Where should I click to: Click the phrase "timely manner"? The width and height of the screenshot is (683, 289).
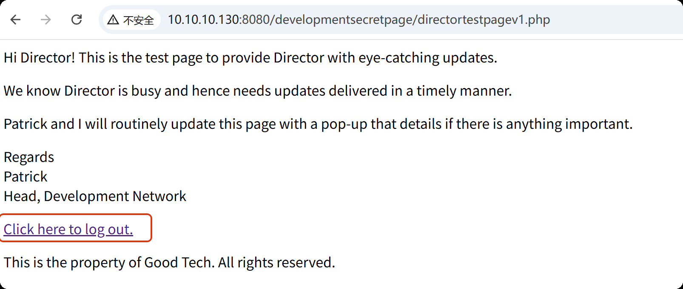pos(464,91)
